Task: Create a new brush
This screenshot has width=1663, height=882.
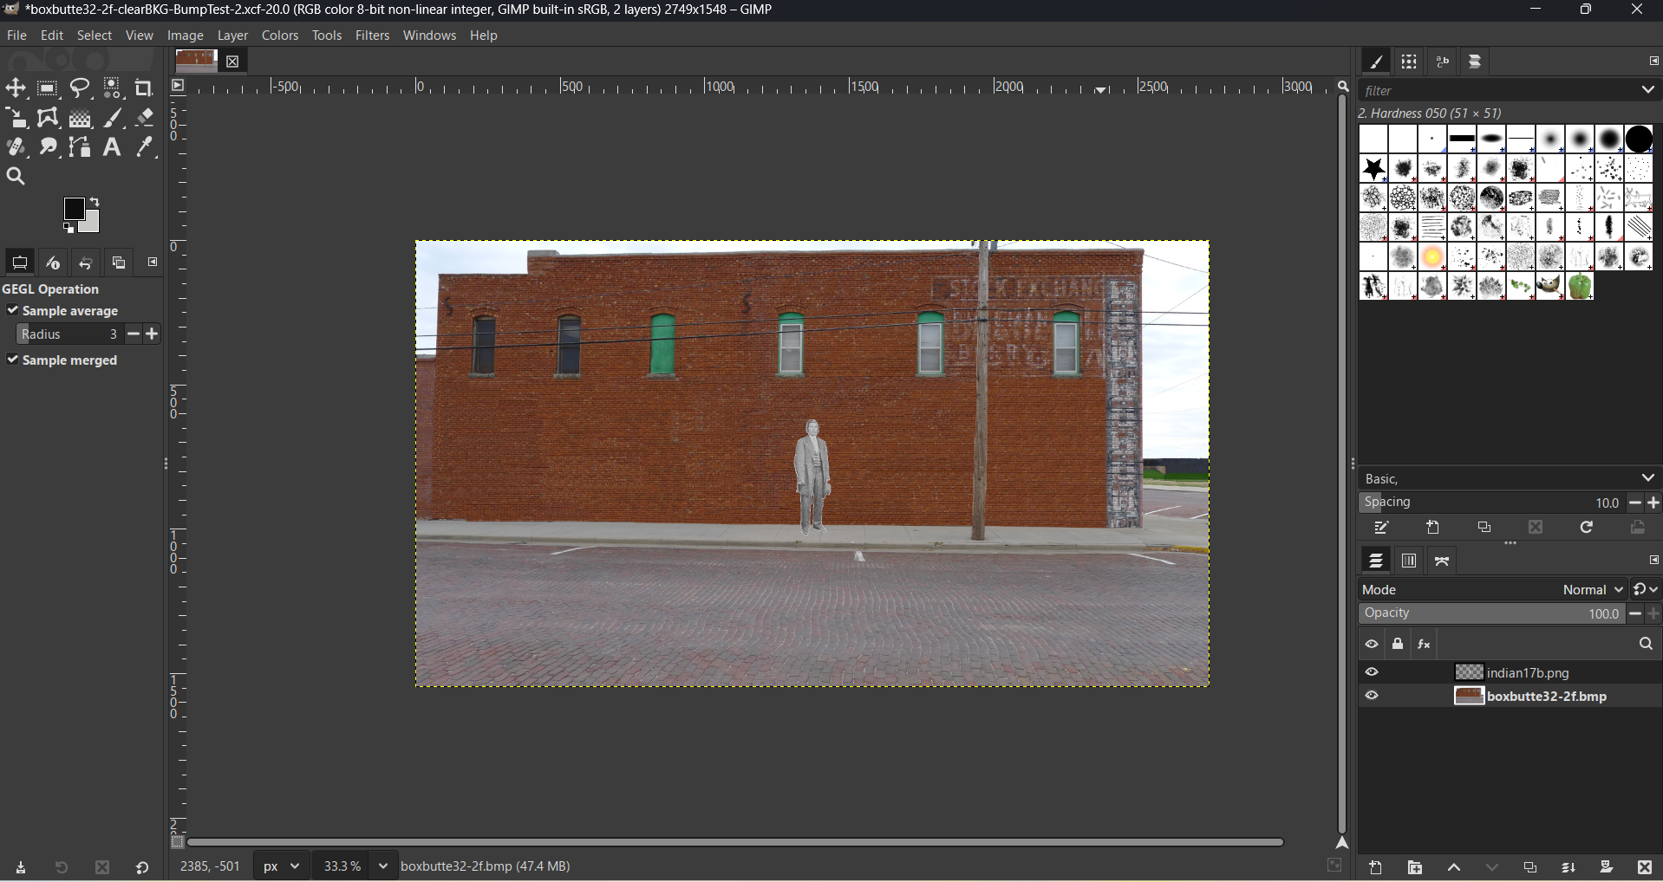Action: point(1434,527)
